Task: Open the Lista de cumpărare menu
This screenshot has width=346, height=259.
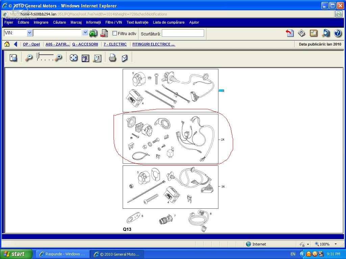Action: coord(169,22)
